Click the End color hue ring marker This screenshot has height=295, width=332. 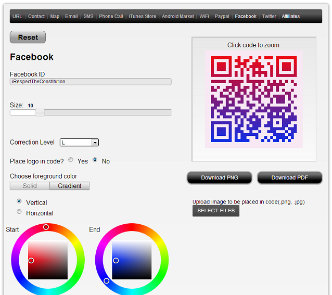tap(107, 281)
